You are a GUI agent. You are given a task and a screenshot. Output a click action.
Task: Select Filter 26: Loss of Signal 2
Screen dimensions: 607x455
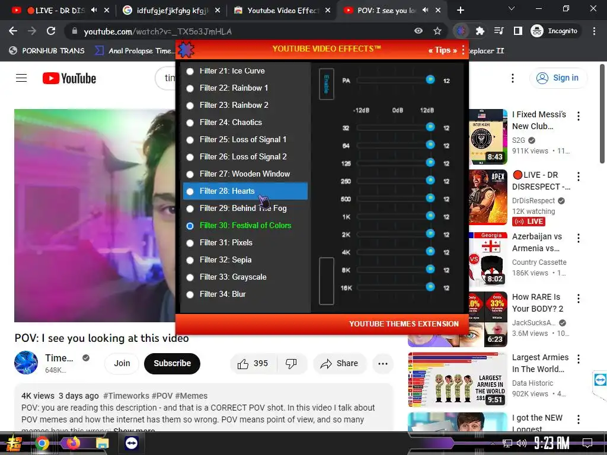point(245,156)
